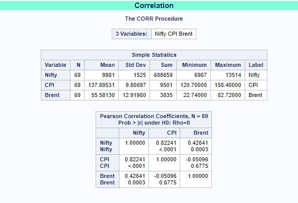
Task: Click the Brent minimum value 22.74000
Action: (x=193, y=95)
